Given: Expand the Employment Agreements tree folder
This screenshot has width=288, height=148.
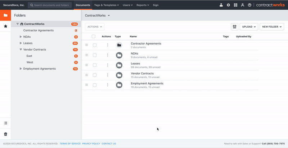Looking at the screenshot, I should click(21, 69).
